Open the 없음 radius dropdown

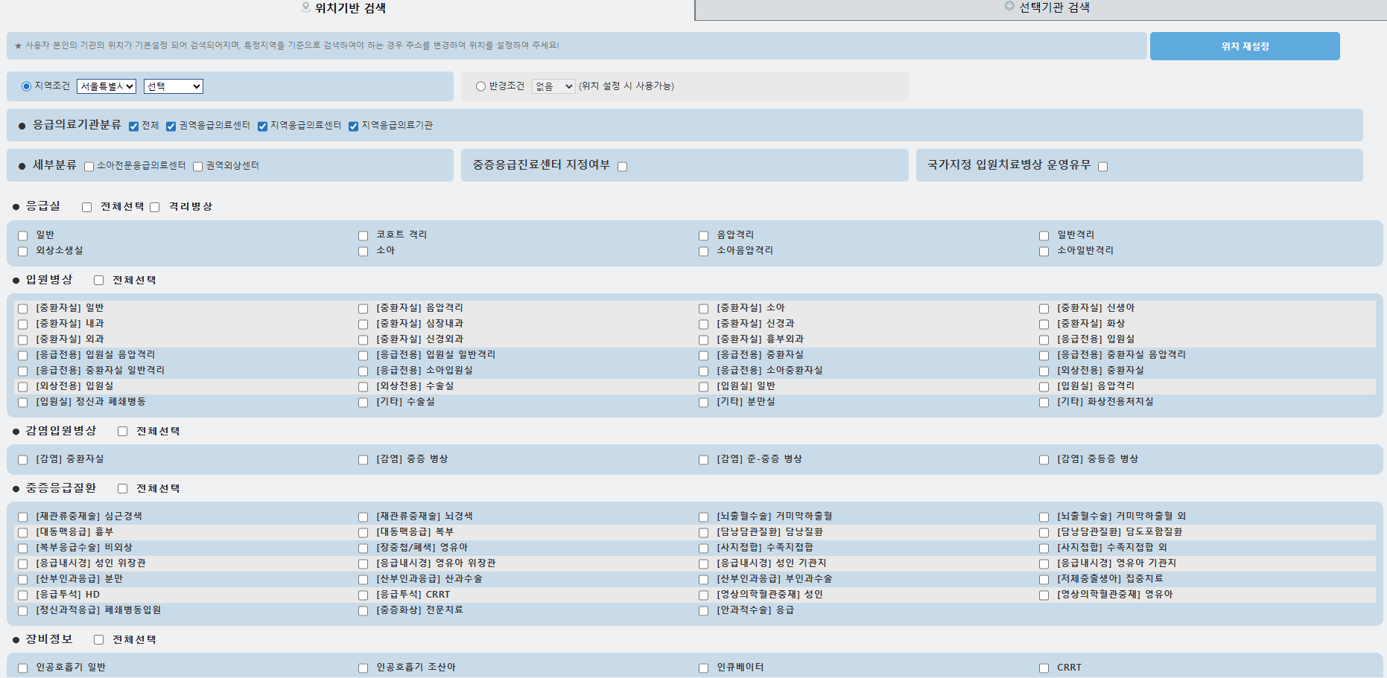click(553, 86)
